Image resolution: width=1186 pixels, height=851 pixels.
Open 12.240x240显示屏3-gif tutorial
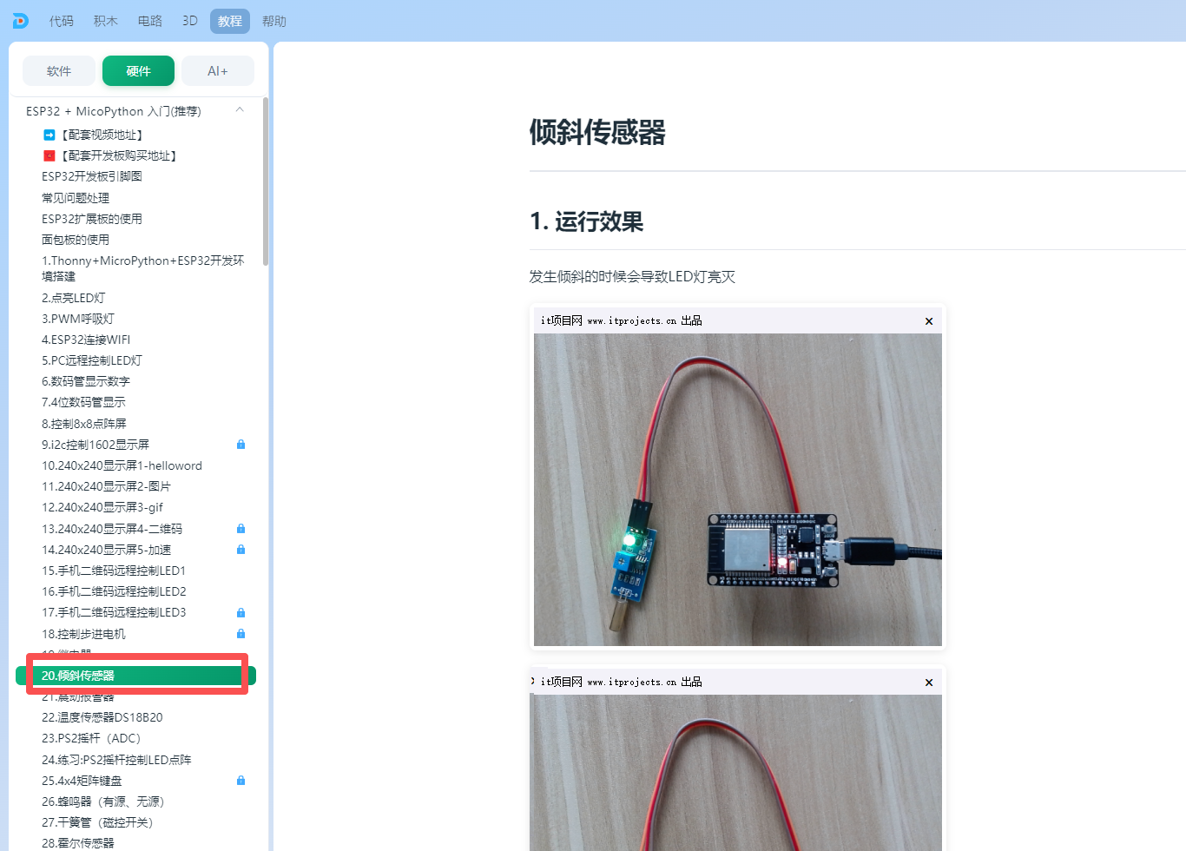click(102, 507)
